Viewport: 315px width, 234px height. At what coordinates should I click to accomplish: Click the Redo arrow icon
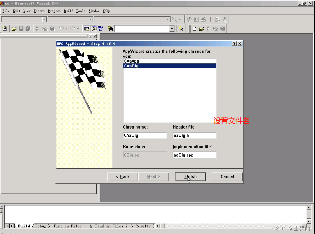73,29
